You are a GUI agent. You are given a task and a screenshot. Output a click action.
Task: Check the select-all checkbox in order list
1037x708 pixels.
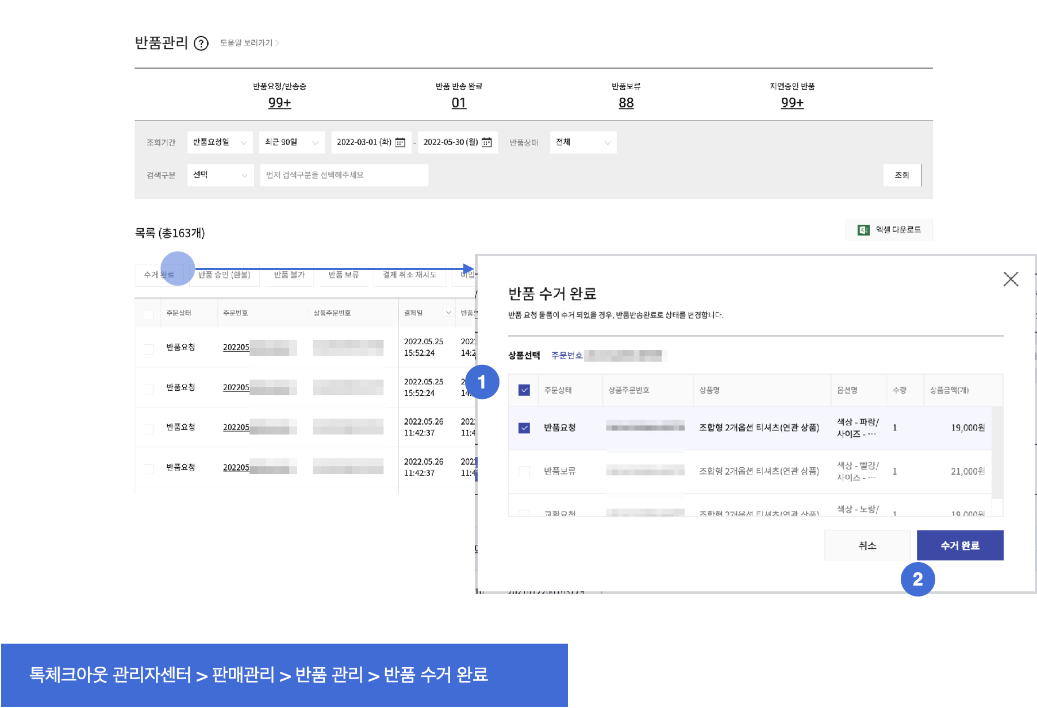click(x=148, y=314)
